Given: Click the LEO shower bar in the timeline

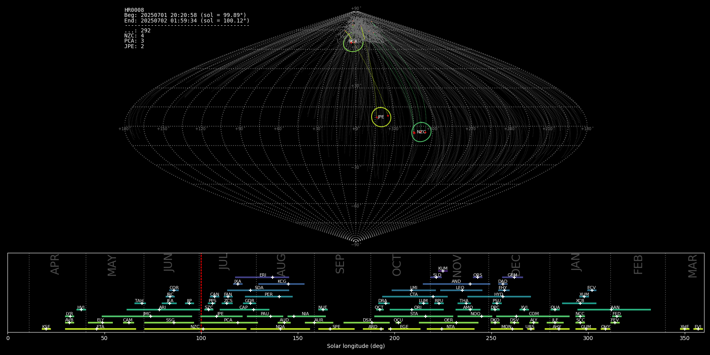Looking at the screenshot, I should pos(461,290).
